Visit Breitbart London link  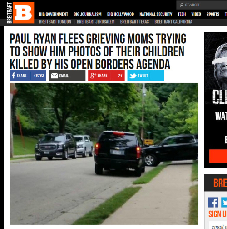click(55, 22)
